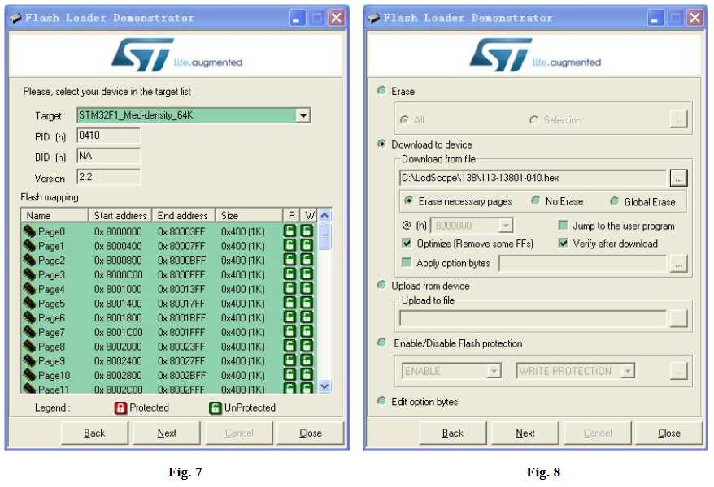
Task: Click flash mapping scrollbar down arrow
Action: 324,386
